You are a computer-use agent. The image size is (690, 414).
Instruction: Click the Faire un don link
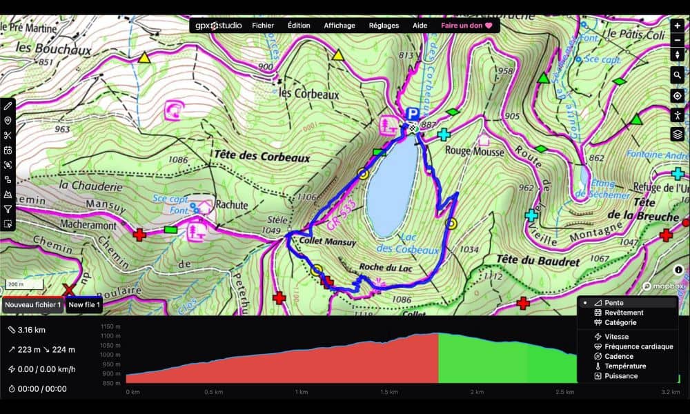[466, 26]
